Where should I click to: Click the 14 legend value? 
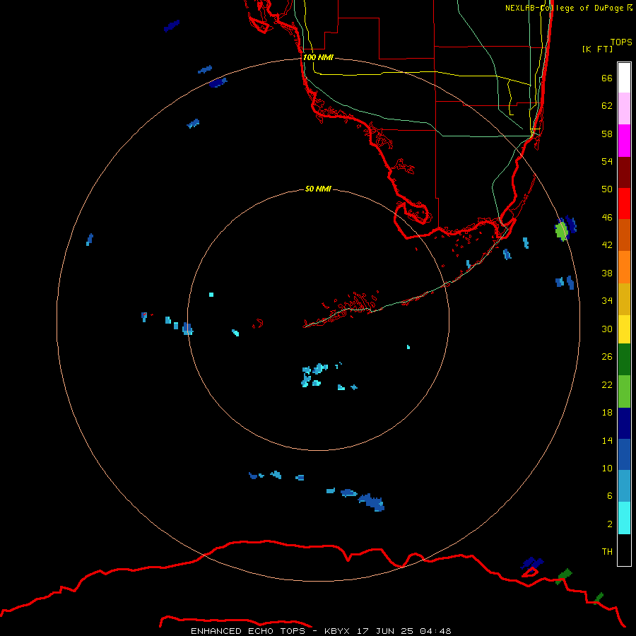[607, 440]
